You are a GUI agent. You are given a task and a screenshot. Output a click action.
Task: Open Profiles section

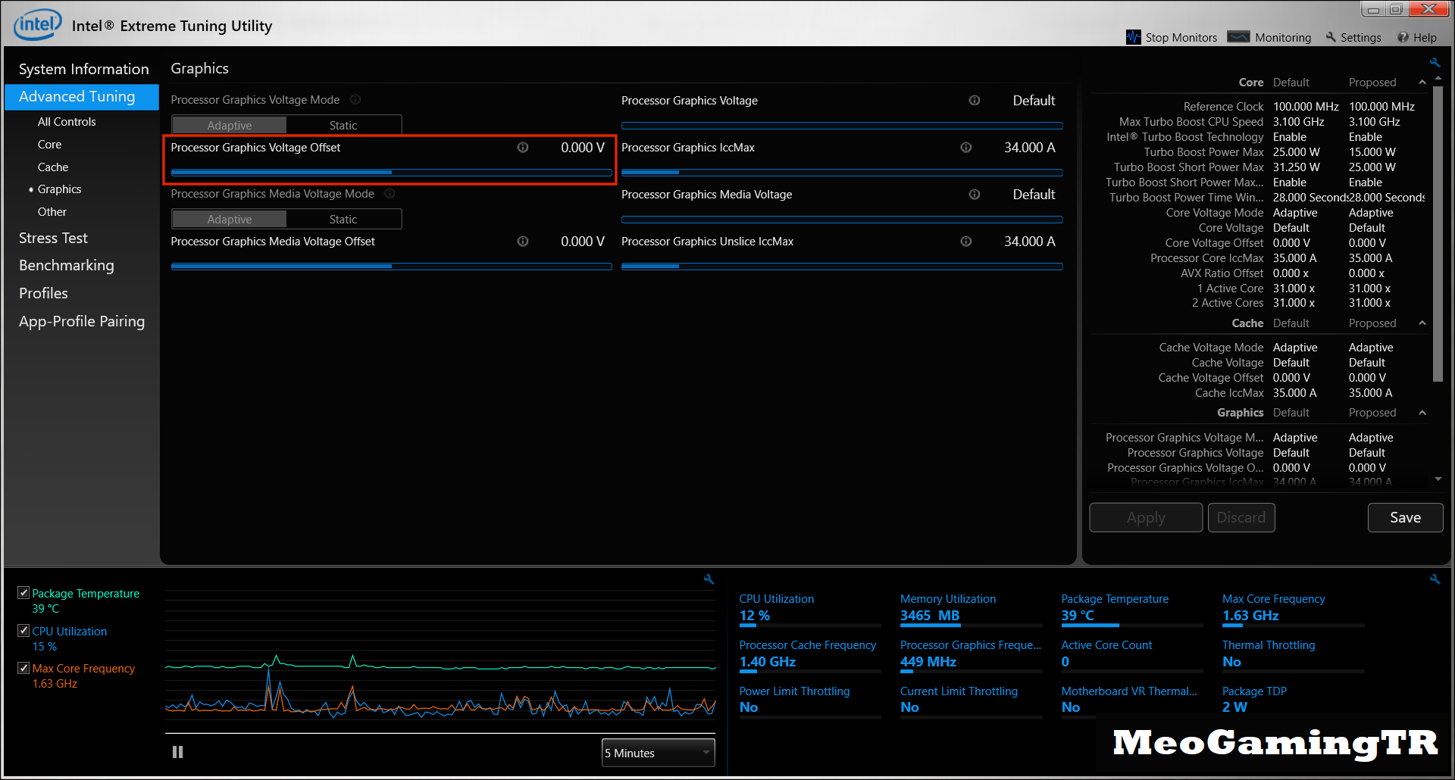pyautogui.click(x=43, y=293)
